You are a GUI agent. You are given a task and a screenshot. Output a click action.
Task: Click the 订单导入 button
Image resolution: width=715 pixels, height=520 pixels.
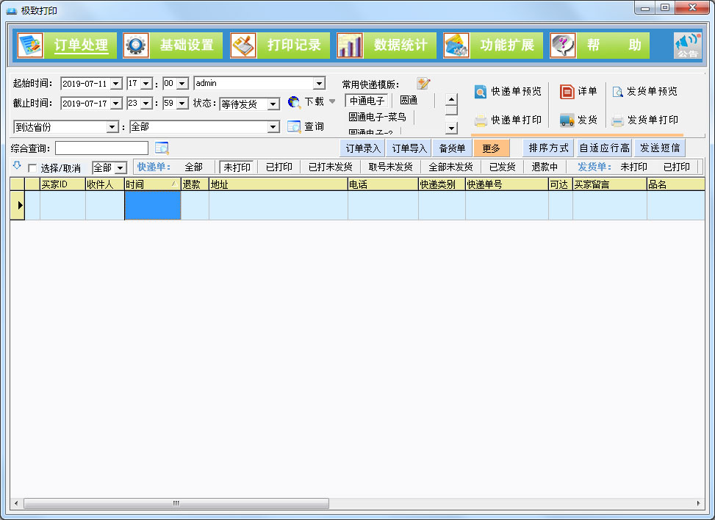click(409, 148)
